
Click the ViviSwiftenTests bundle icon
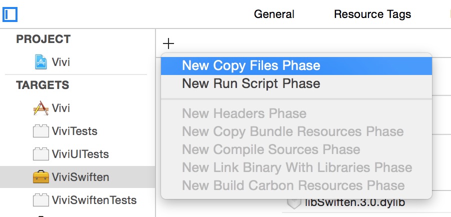click(x=40, y=200)
